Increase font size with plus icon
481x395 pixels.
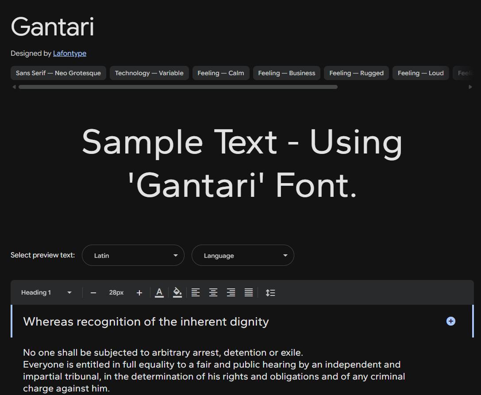point(139,293)
